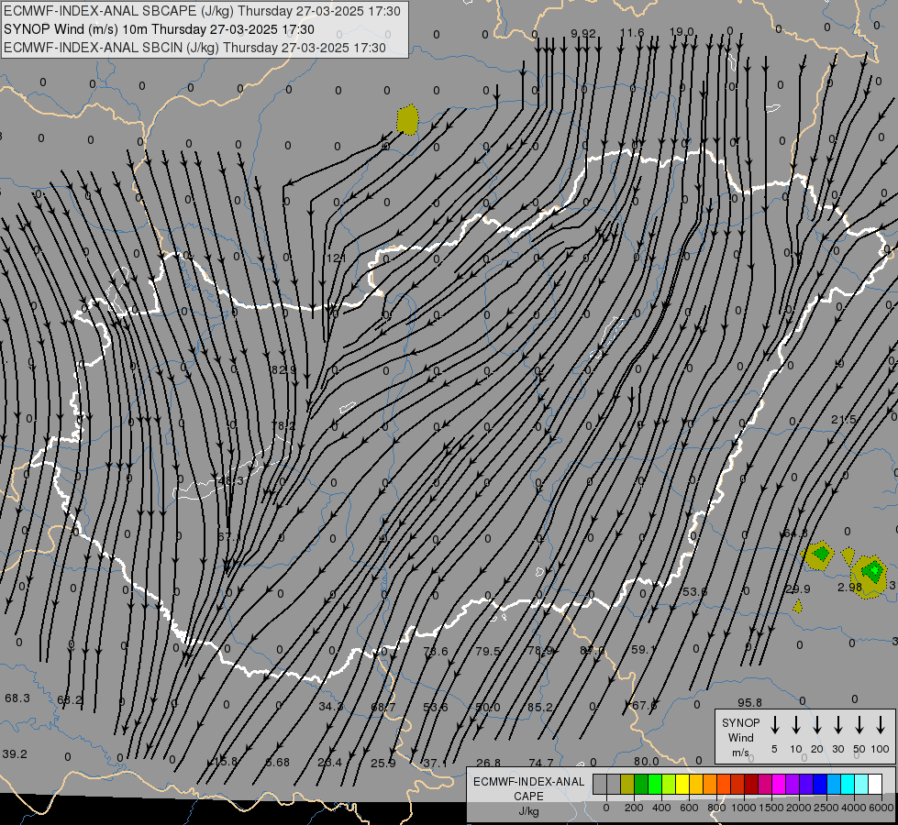Screen dimensions: 898x825
Task: Click the 39.2 value on the map
Action: pyautogui.click(x=15, y=754)
